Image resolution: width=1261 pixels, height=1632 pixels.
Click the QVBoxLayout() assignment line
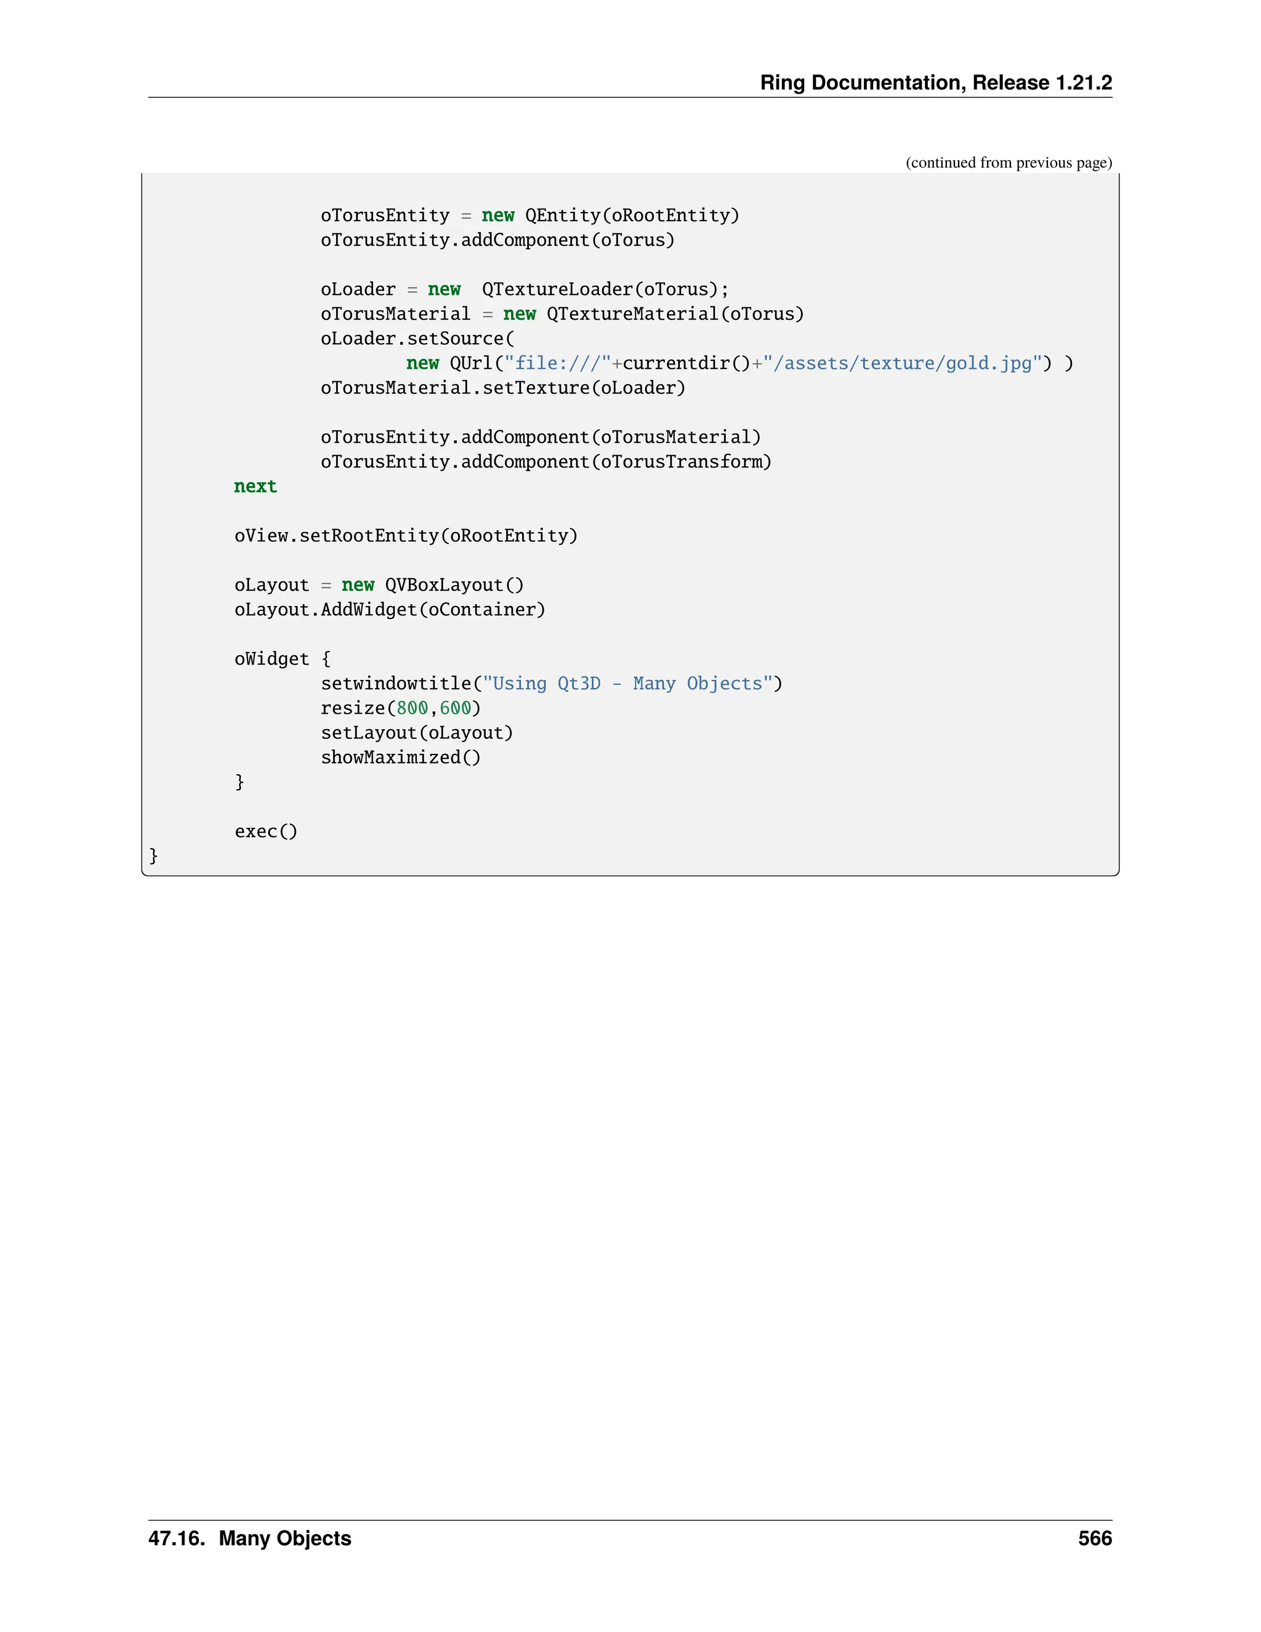coord(379,585)
